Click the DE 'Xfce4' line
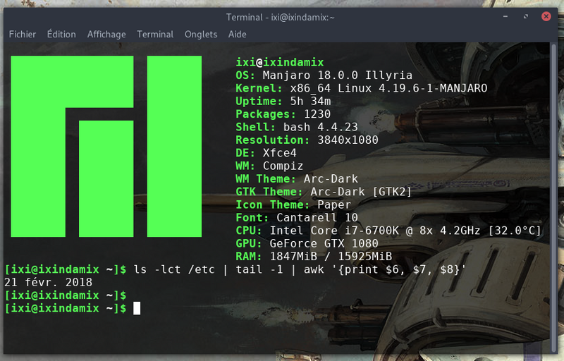The width and height of the screenshot is (564, 361). point(266,153)
